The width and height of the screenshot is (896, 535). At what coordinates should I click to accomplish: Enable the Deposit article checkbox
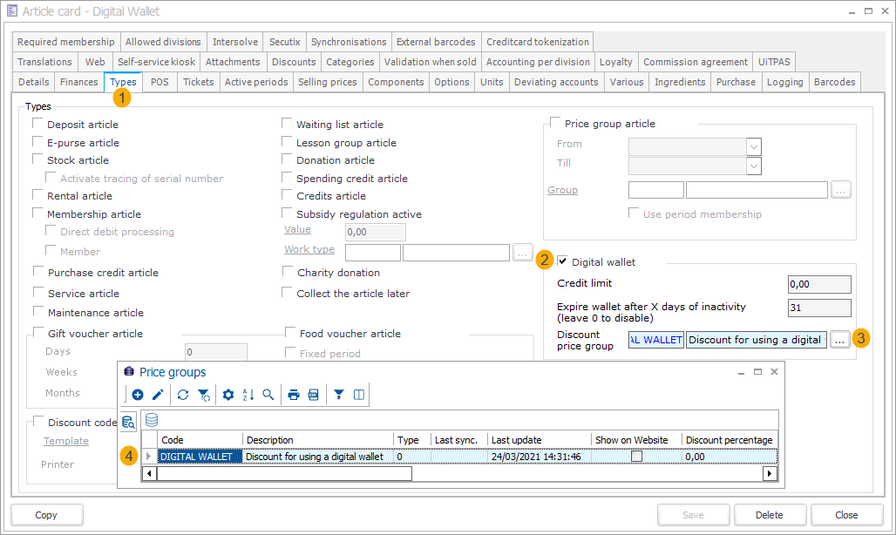(x=37, y=125)
